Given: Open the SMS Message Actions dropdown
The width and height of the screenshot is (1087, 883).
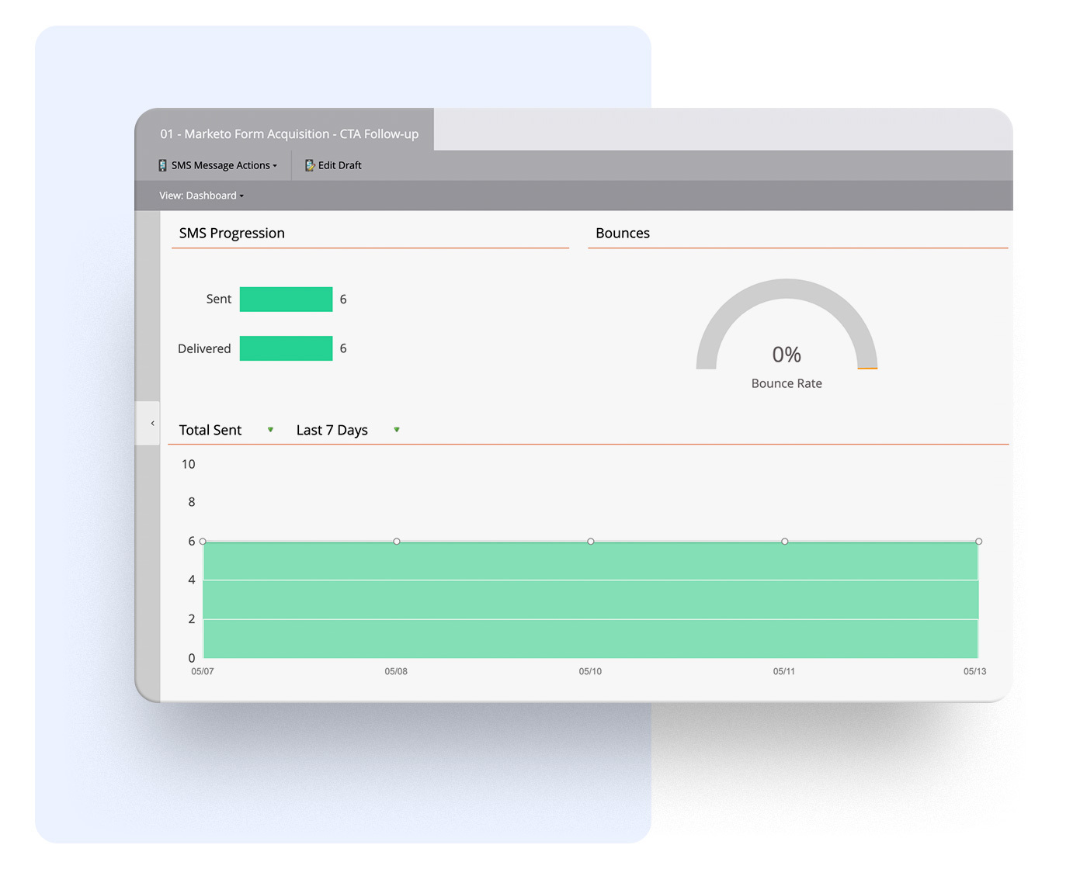Looking at the screenshot, I should [218, 165].
